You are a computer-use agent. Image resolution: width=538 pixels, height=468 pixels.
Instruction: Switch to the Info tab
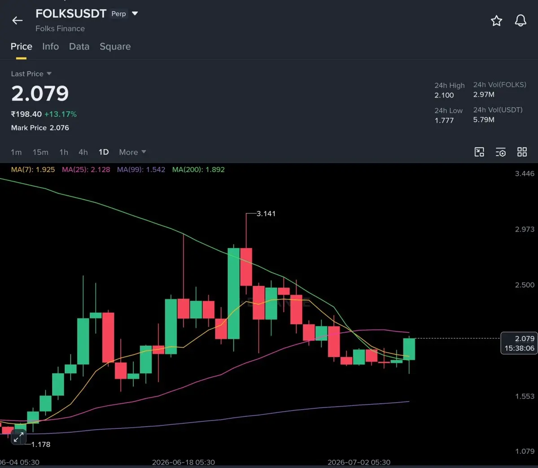[x=50, y=46]
